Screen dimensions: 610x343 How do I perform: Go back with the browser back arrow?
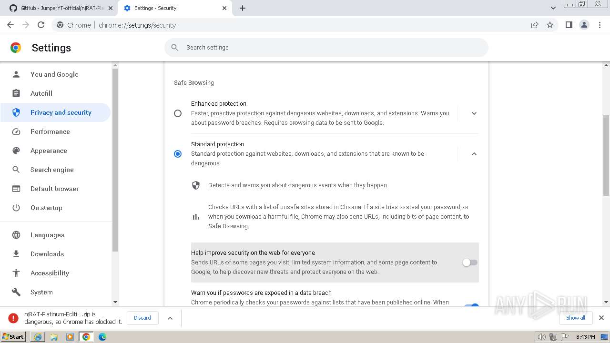click(10, 25)
